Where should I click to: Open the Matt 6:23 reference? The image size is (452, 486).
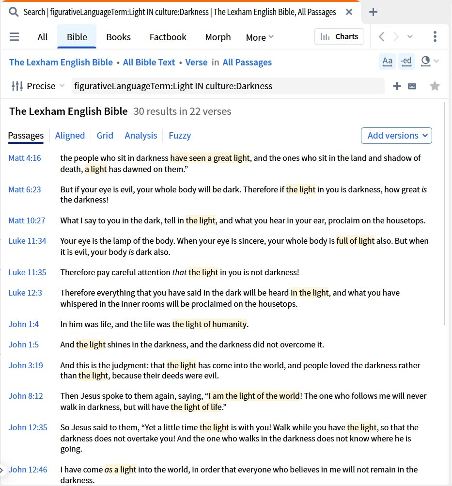(25, 189)
